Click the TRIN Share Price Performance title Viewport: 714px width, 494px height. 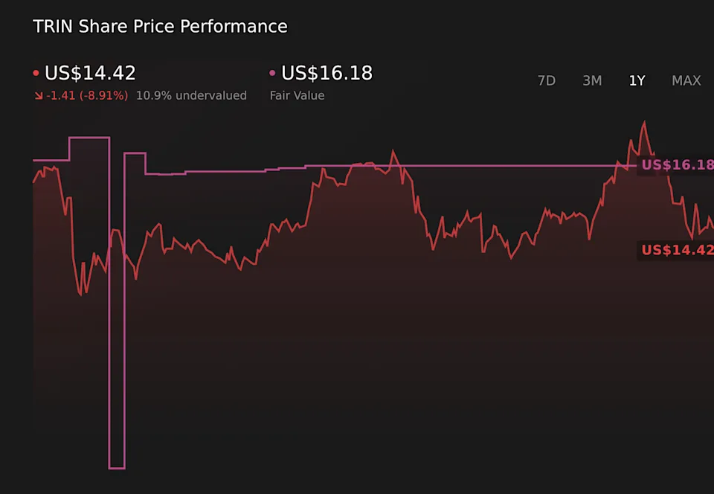[160, 27]
